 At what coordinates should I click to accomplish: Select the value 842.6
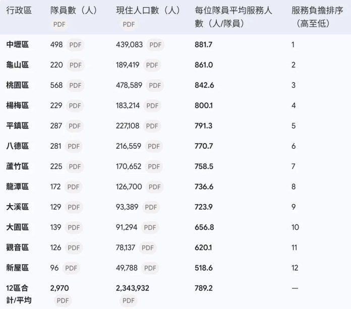pos(204,85)
